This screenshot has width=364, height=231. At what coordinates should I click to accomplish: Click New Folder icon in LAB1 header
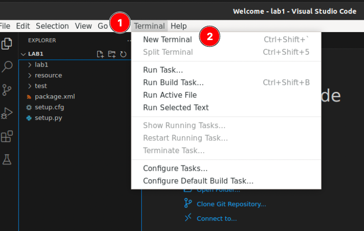(x=112, y=54)
